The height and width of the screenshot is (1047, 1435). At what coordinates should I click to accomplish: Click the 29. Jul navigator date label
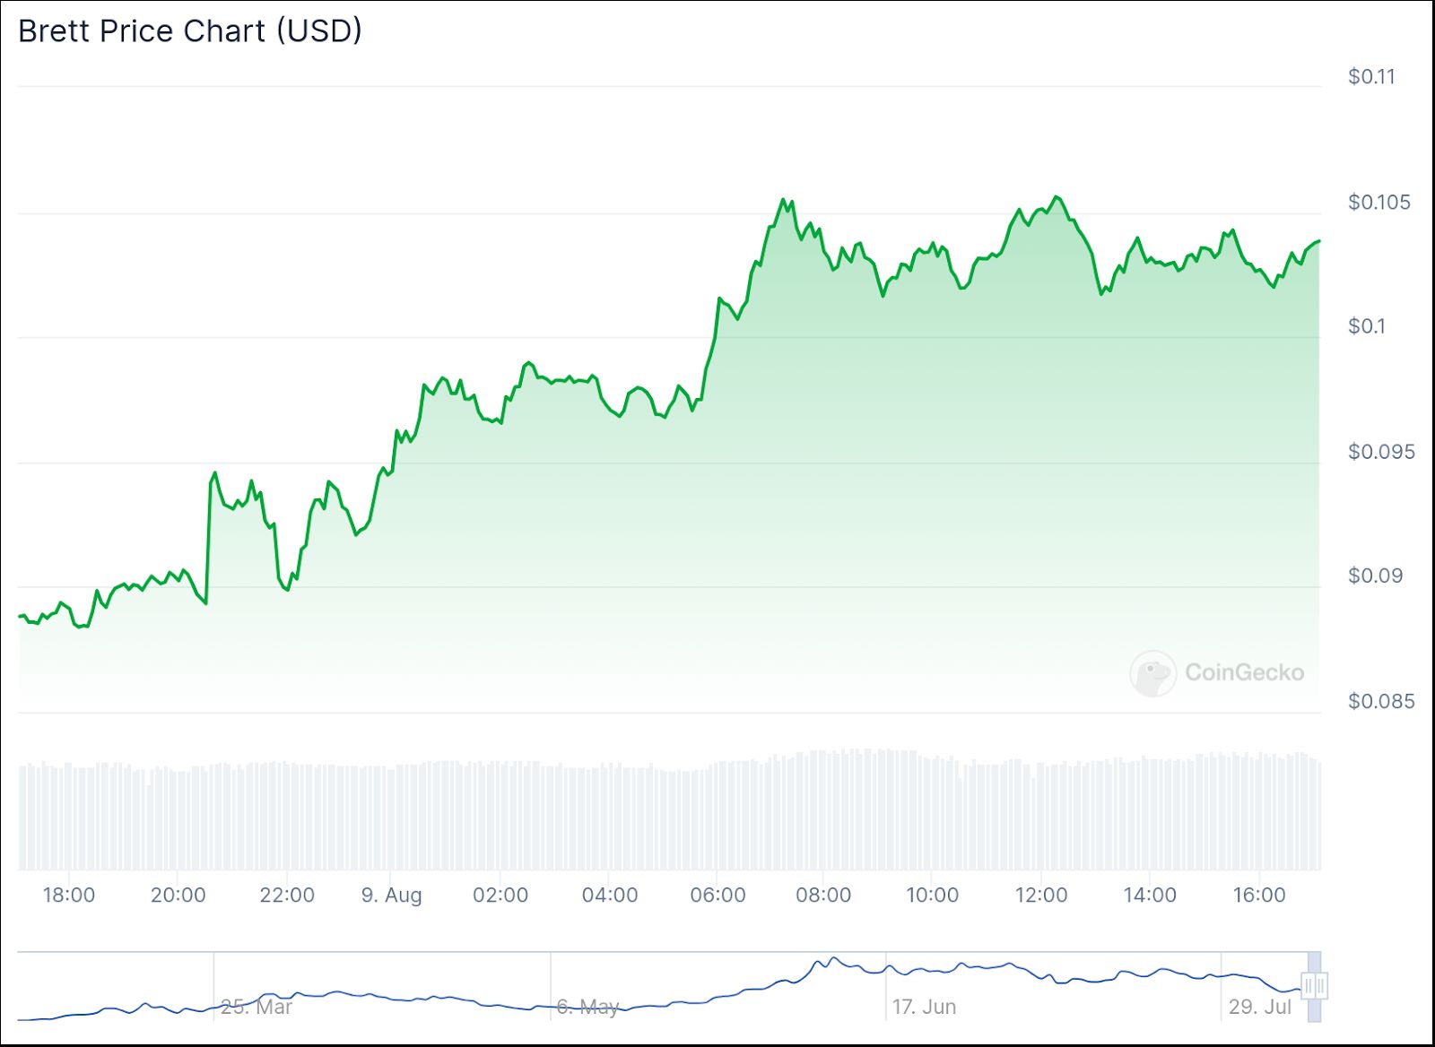1260,1007
